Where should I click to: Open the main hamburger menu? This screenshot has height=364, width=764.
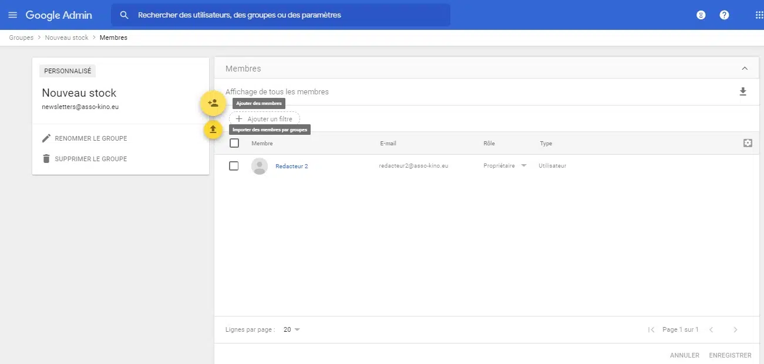tap(13, 15)
